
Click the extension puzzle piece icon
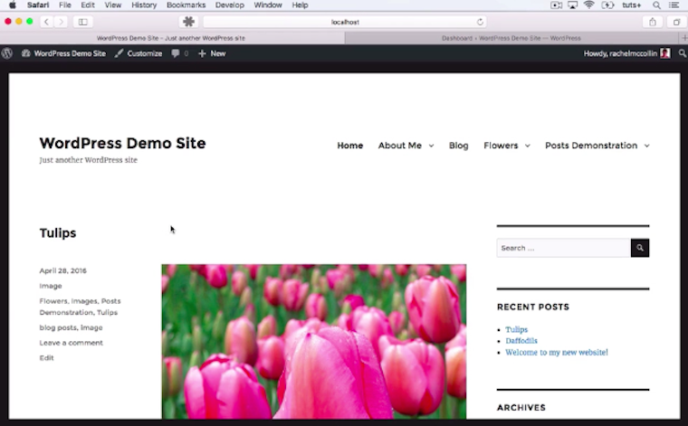coord(188,22)
